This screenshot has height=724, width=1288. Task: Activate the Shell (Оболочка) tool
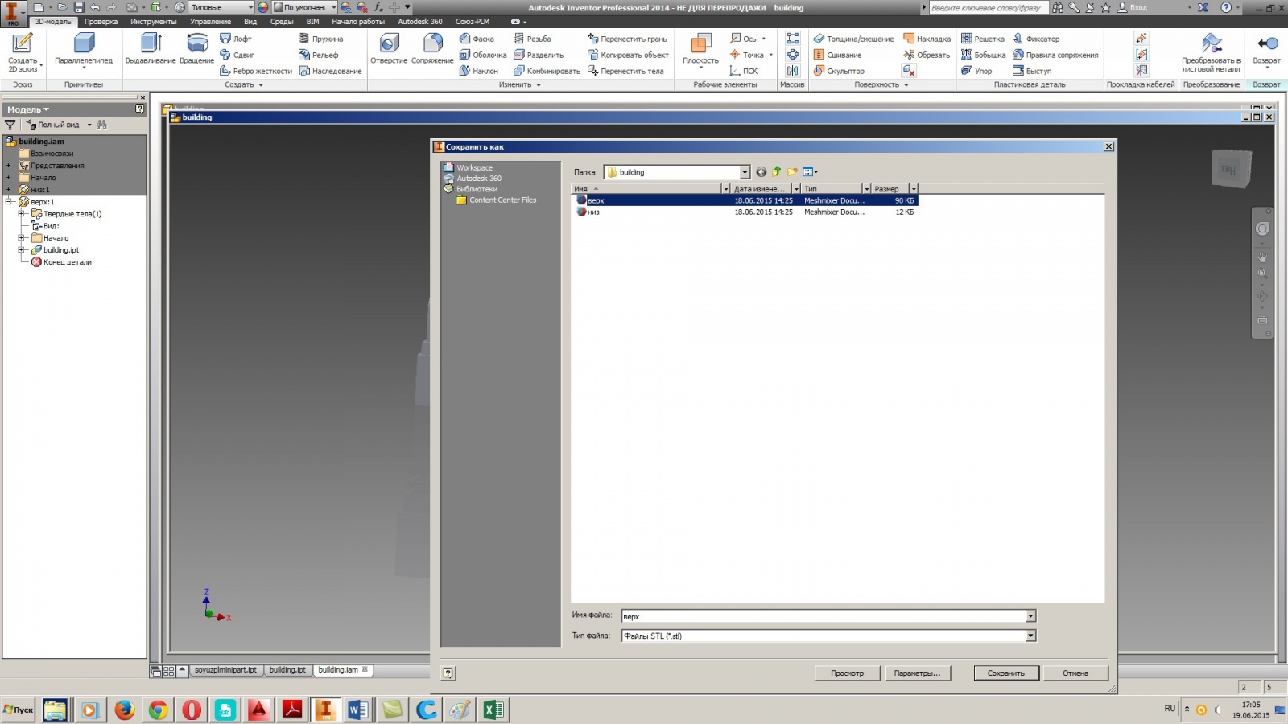coord(483,55)
